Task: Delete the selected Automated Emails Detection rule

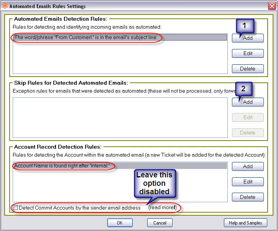Action: [248, 69]
